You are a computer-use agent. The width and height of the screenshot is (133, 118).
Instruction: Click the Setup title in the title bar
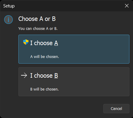9,6
